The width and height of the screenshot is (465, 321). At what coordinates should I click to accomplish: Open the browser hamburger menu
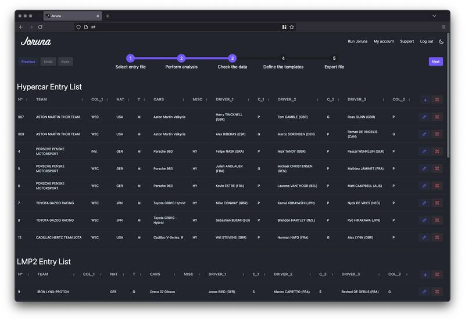(443, 27)
